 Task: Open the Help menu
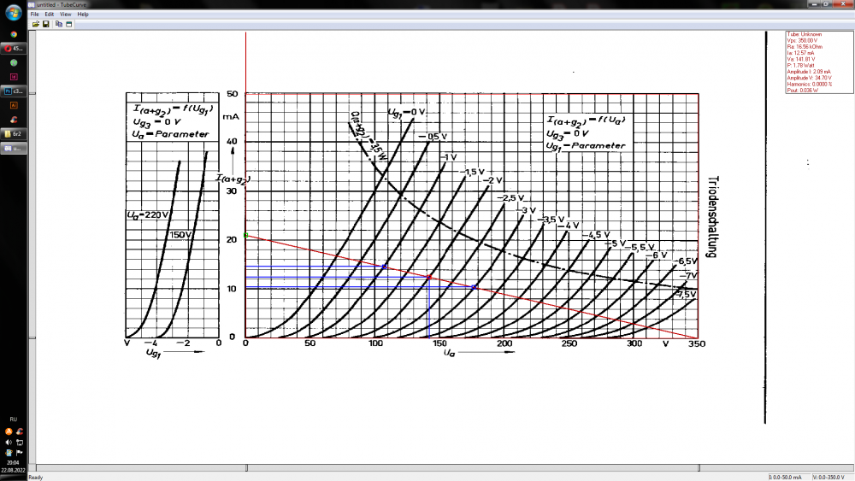click(x=82, y=15)
